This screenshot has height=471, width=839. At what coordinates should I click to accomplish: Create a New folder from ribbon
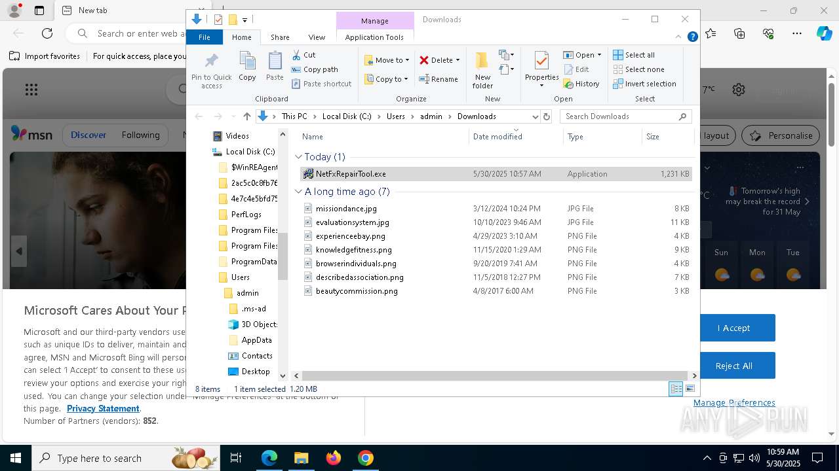(x=482, y=71)
